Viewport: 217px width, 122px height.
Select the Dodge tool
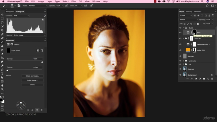2,66
